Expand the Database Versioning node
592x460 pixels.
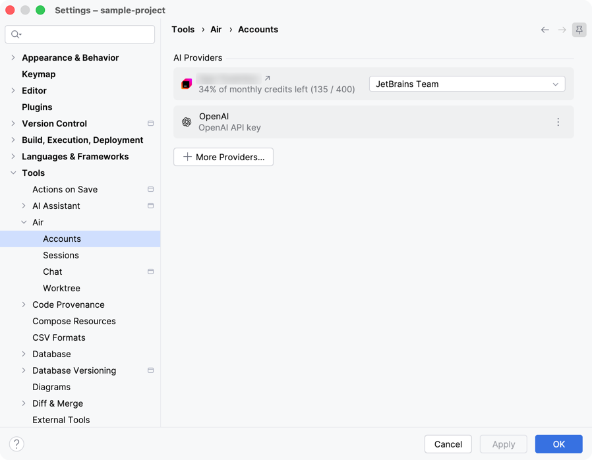click(24, 370)
